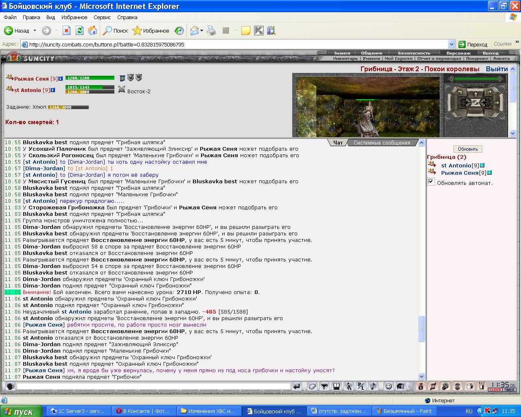The height and width of the screenshot is (417, 521).
Task: Click the EXIT door icon in bottom bar
Action: [482, 386]
